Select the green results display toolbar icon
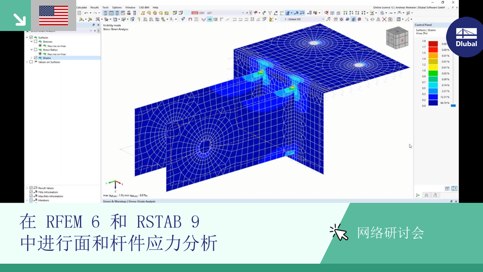 [x=210, y=20]
